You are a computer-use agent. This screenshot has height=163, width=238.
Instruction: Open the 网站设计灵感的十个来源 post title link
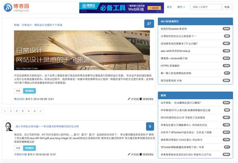38,25
